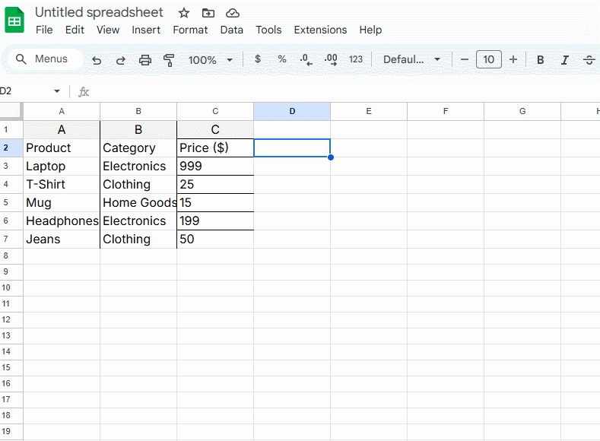Toggle strikethrough formatting
Screen dimensions: 600x441
click(x=589, y=60)
